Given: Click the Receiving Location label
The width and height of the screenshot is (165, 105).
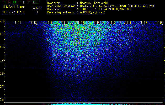Looking at the screenshot, I should tap(61, 6).
